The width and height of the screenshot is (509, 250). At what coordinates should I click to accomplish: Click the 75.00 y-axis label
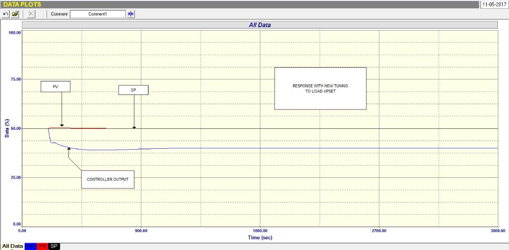point(16,79)
